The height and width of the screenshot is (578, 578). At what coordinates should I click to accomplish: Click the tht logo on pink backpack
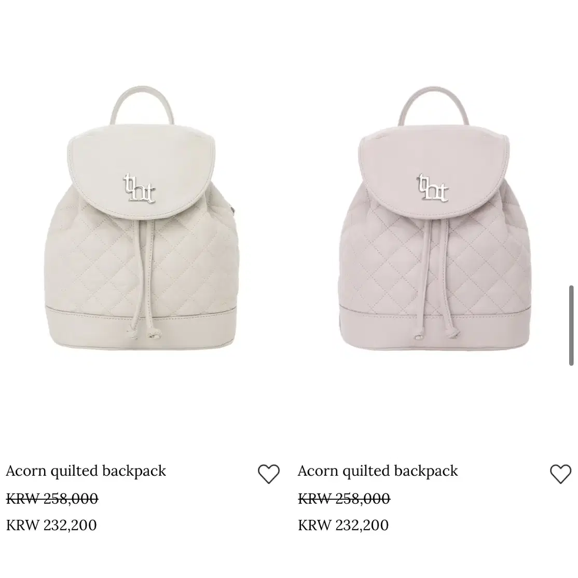pyautogui.click(x=432, y=188)
